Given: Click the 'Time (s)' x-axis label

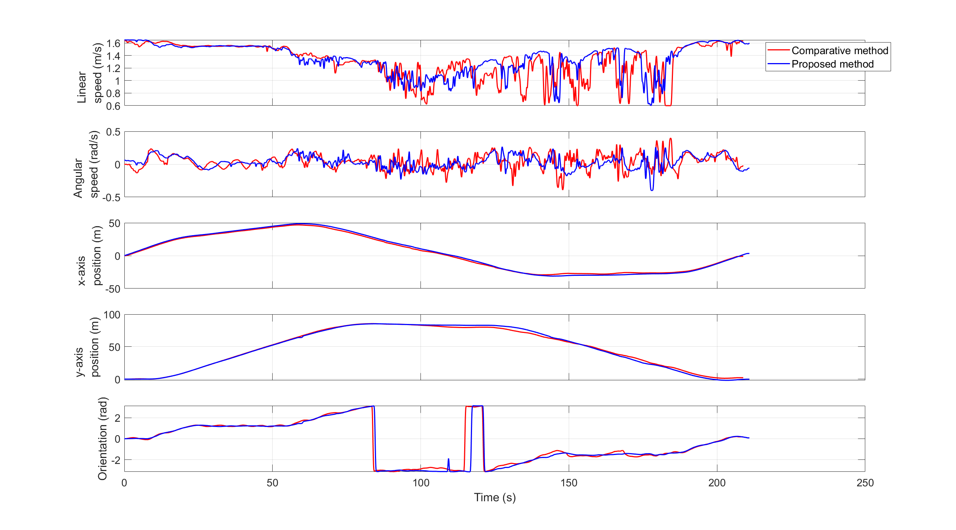Looking at the screenshot, I should 494,497.
